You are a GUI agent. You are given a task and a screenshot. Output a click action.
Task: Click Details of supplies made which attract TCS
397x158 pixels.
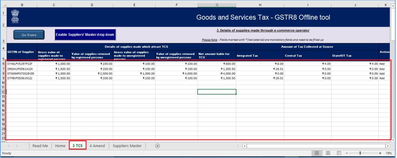(x=136, y=47)
